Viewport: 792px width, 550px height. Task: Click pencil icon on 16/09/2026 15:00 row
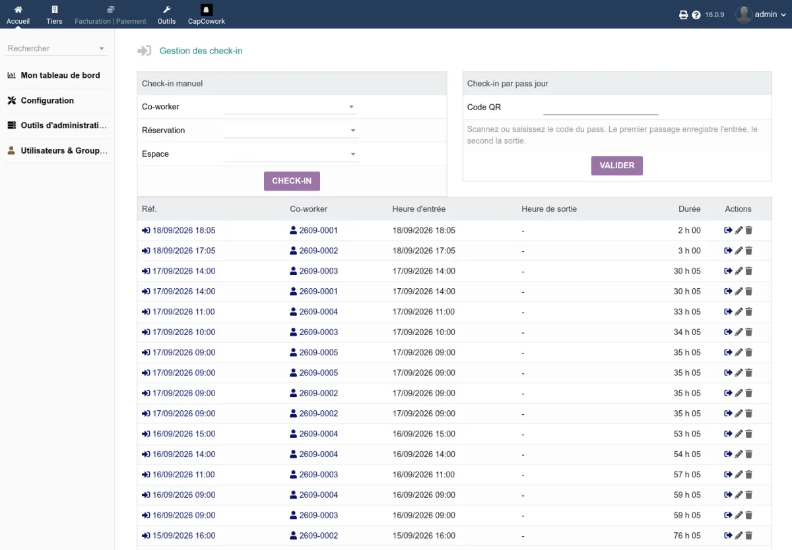[x=739, y=434]
